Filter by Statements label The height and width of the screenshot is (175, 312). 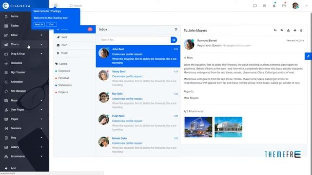click(65, 85)
